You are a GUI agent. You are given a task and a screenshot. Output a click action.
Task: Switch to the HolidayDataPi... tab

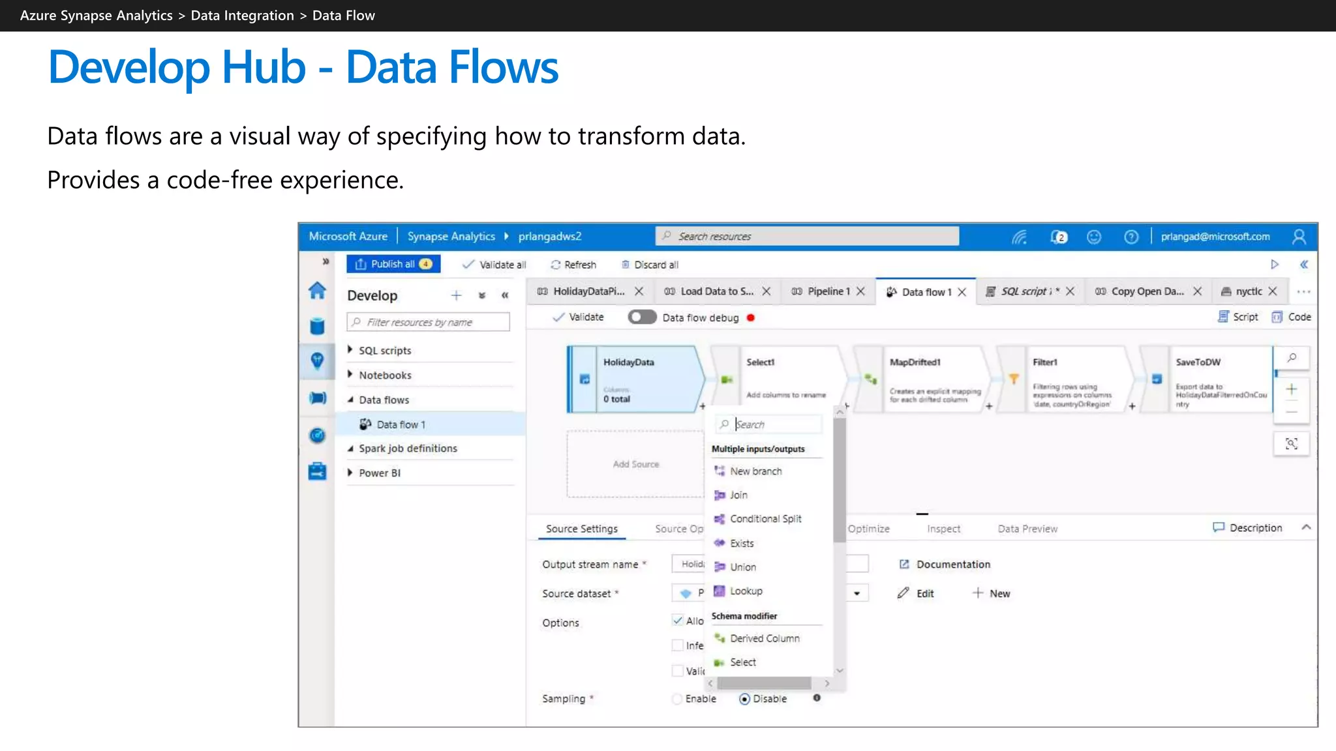tap(590, 291)
